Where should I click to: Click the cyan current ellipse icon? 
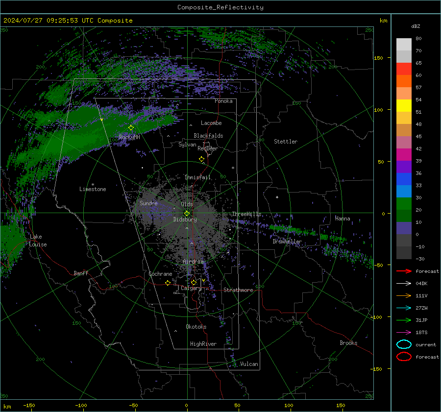pos(404,344)
